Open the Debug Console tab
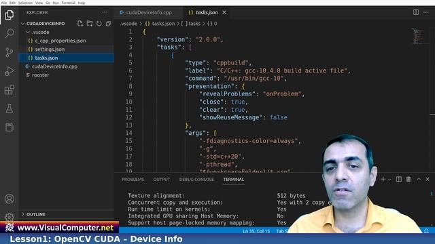Screen dimensions: 435x244 click(x=196, y=179)
